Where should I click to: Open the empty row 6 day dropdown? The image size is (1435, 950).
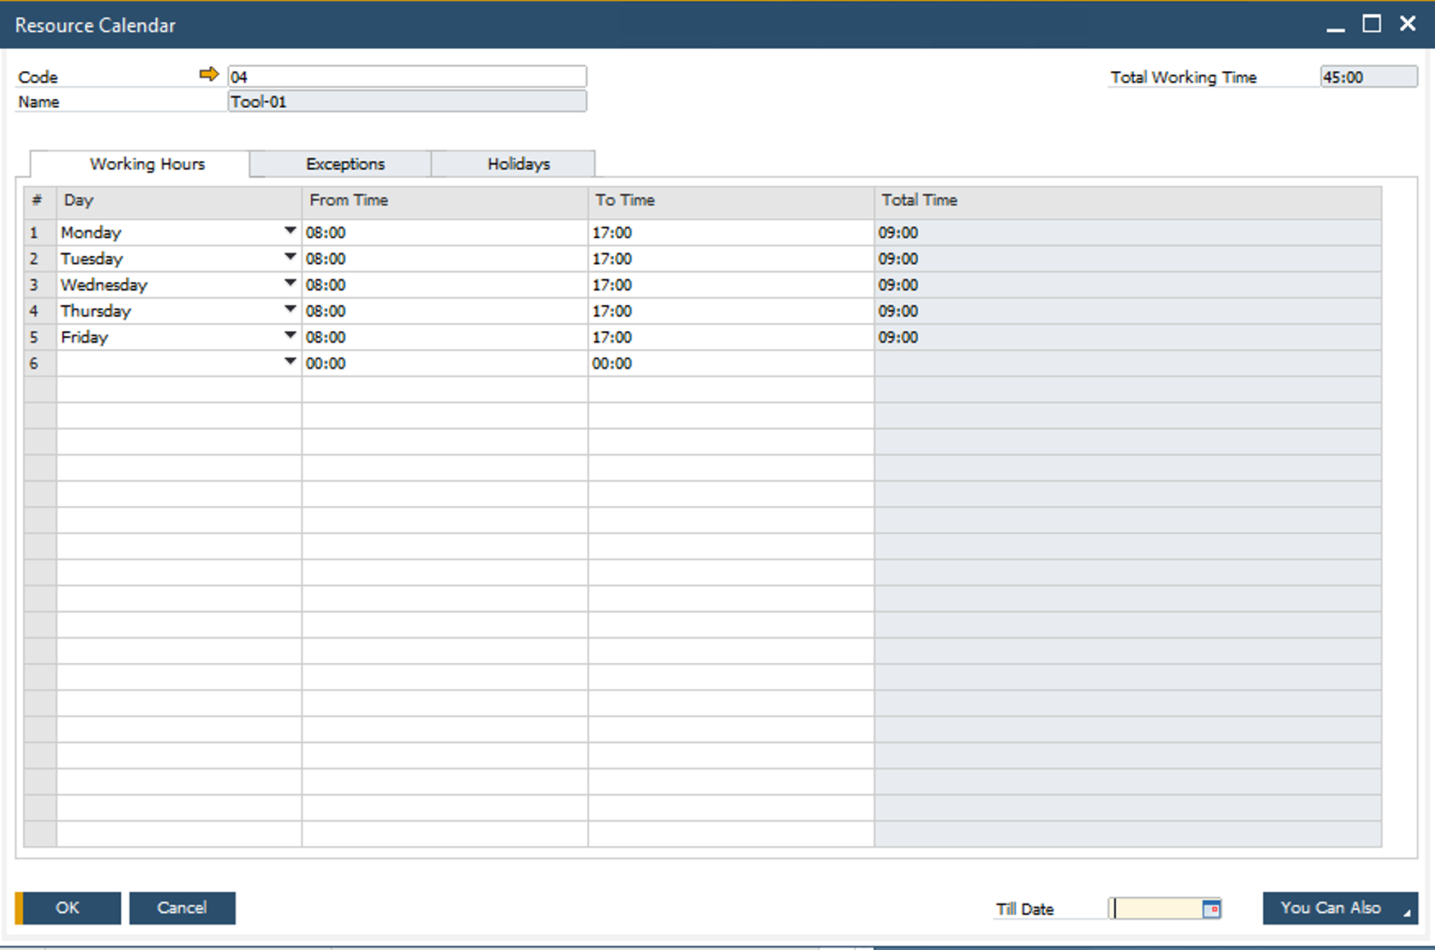point(290,363)
